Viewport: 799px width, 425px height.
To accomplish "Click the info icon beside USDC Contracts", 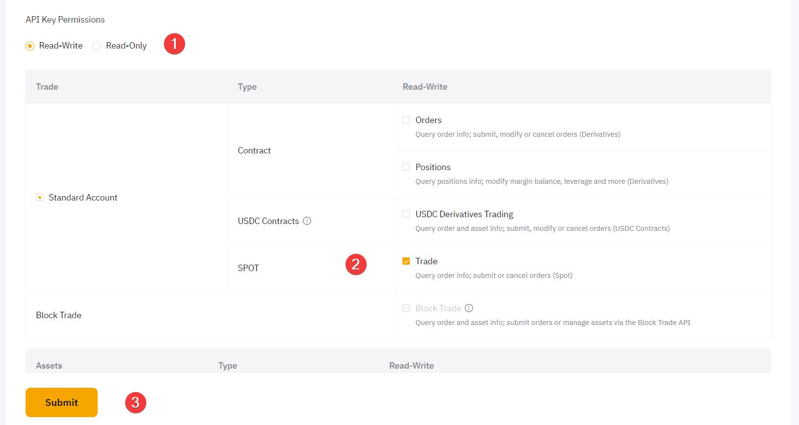I will pos(307,221).
